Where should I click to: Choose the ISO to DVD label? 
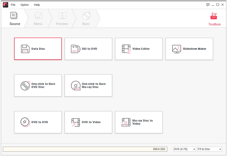click(x=89, y=49)
